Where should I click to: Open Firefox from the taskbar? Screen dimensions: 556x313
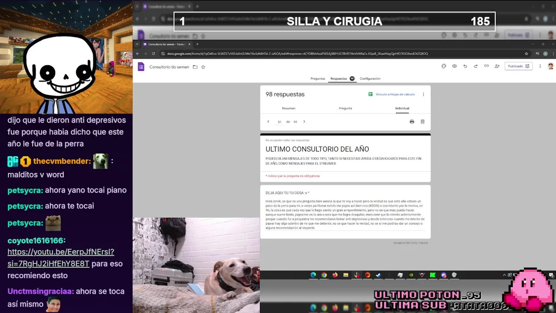[335, 275]
